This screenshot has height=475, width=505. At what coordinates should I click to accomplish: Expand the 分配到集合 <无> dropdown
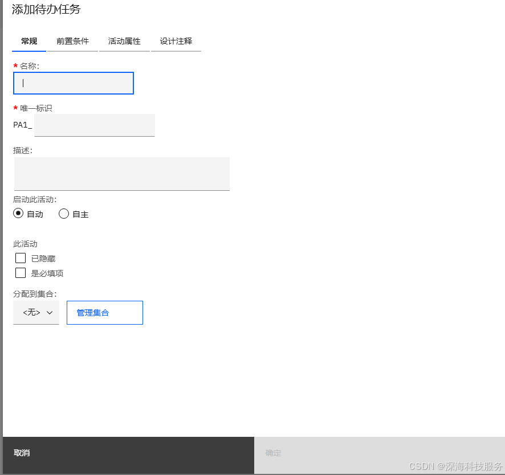tap(36, 313)
